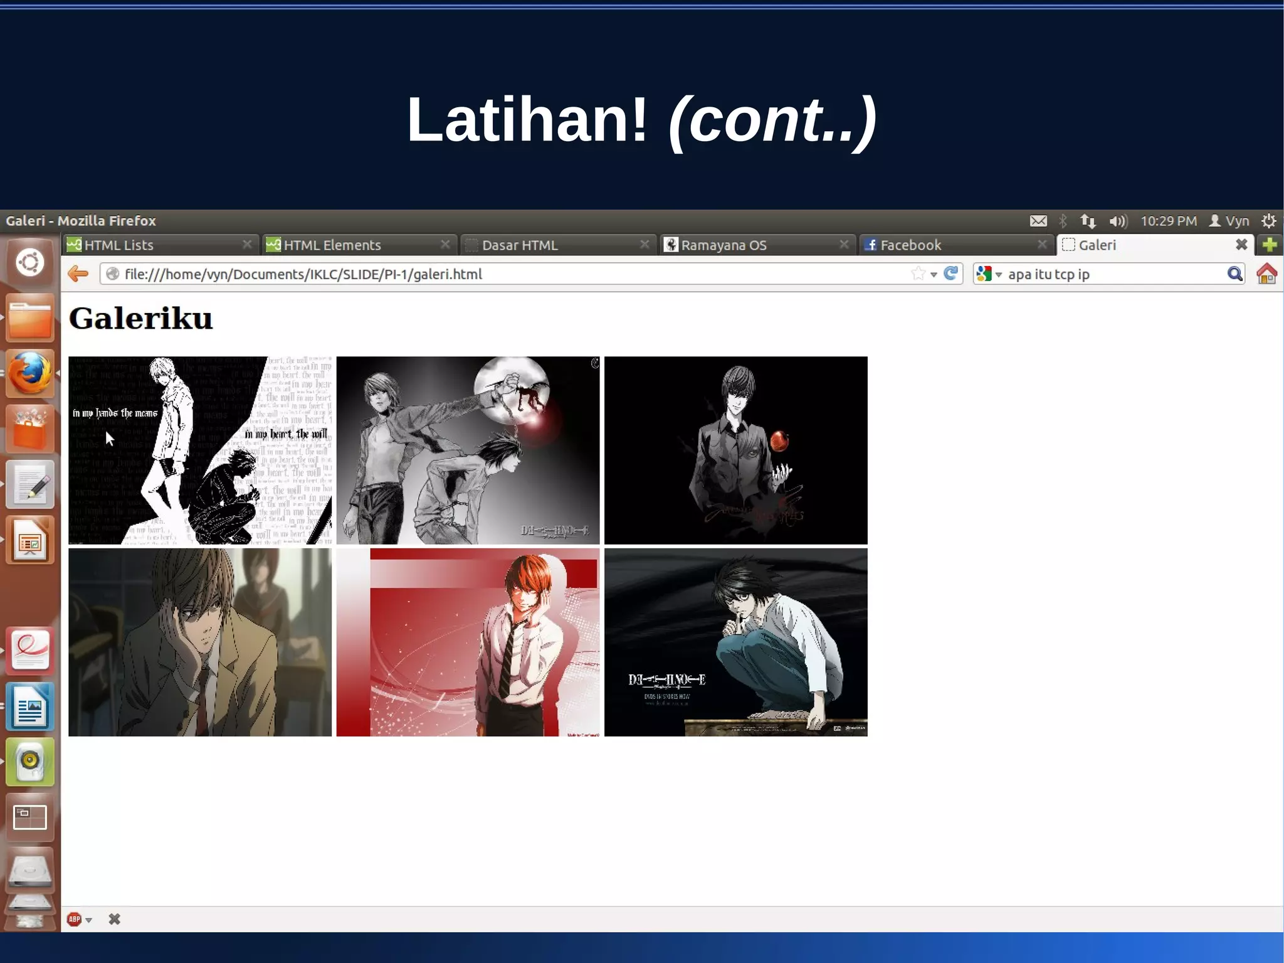This screenshot has height=963, width=1284.
Task: Close the Dasar HTML tab
Action: click(645, 244)
